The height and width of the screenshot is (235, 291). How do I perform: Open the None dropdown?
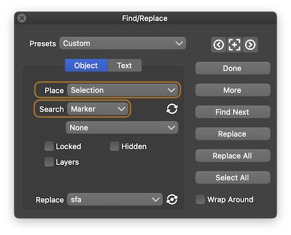122,127
